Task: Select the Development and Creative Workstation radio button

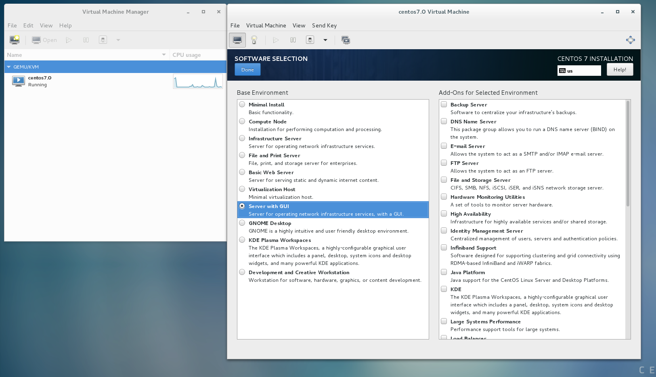Action: coord(242,272)
